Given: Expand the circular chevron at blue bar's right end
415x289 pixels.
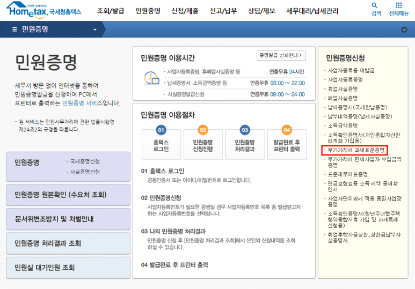Looking at the screenshot, I should (x=404, y=29).
